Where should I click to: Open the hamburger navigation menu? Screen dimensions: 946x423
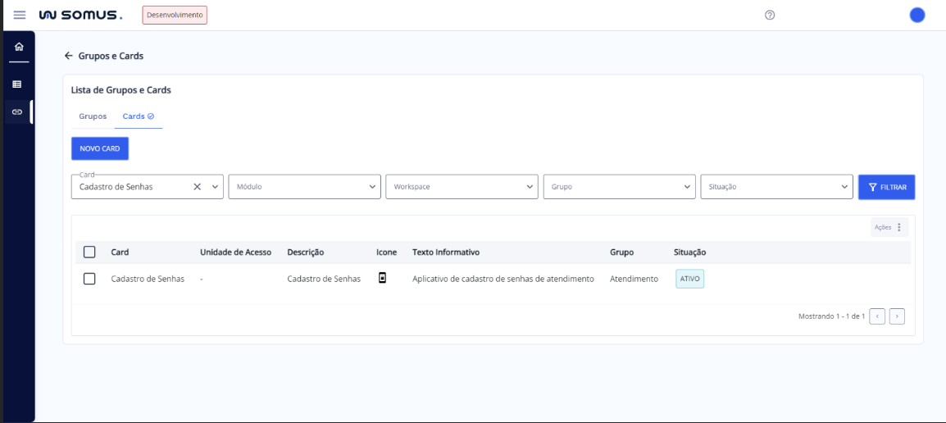coord(20,16)
